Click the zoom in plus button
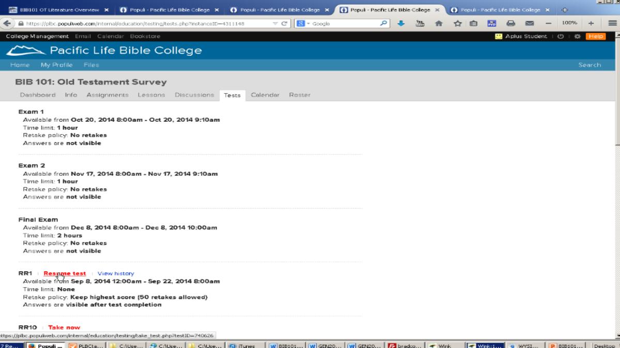620x348 pixels. pyautogui.click(x=591, y=23)
